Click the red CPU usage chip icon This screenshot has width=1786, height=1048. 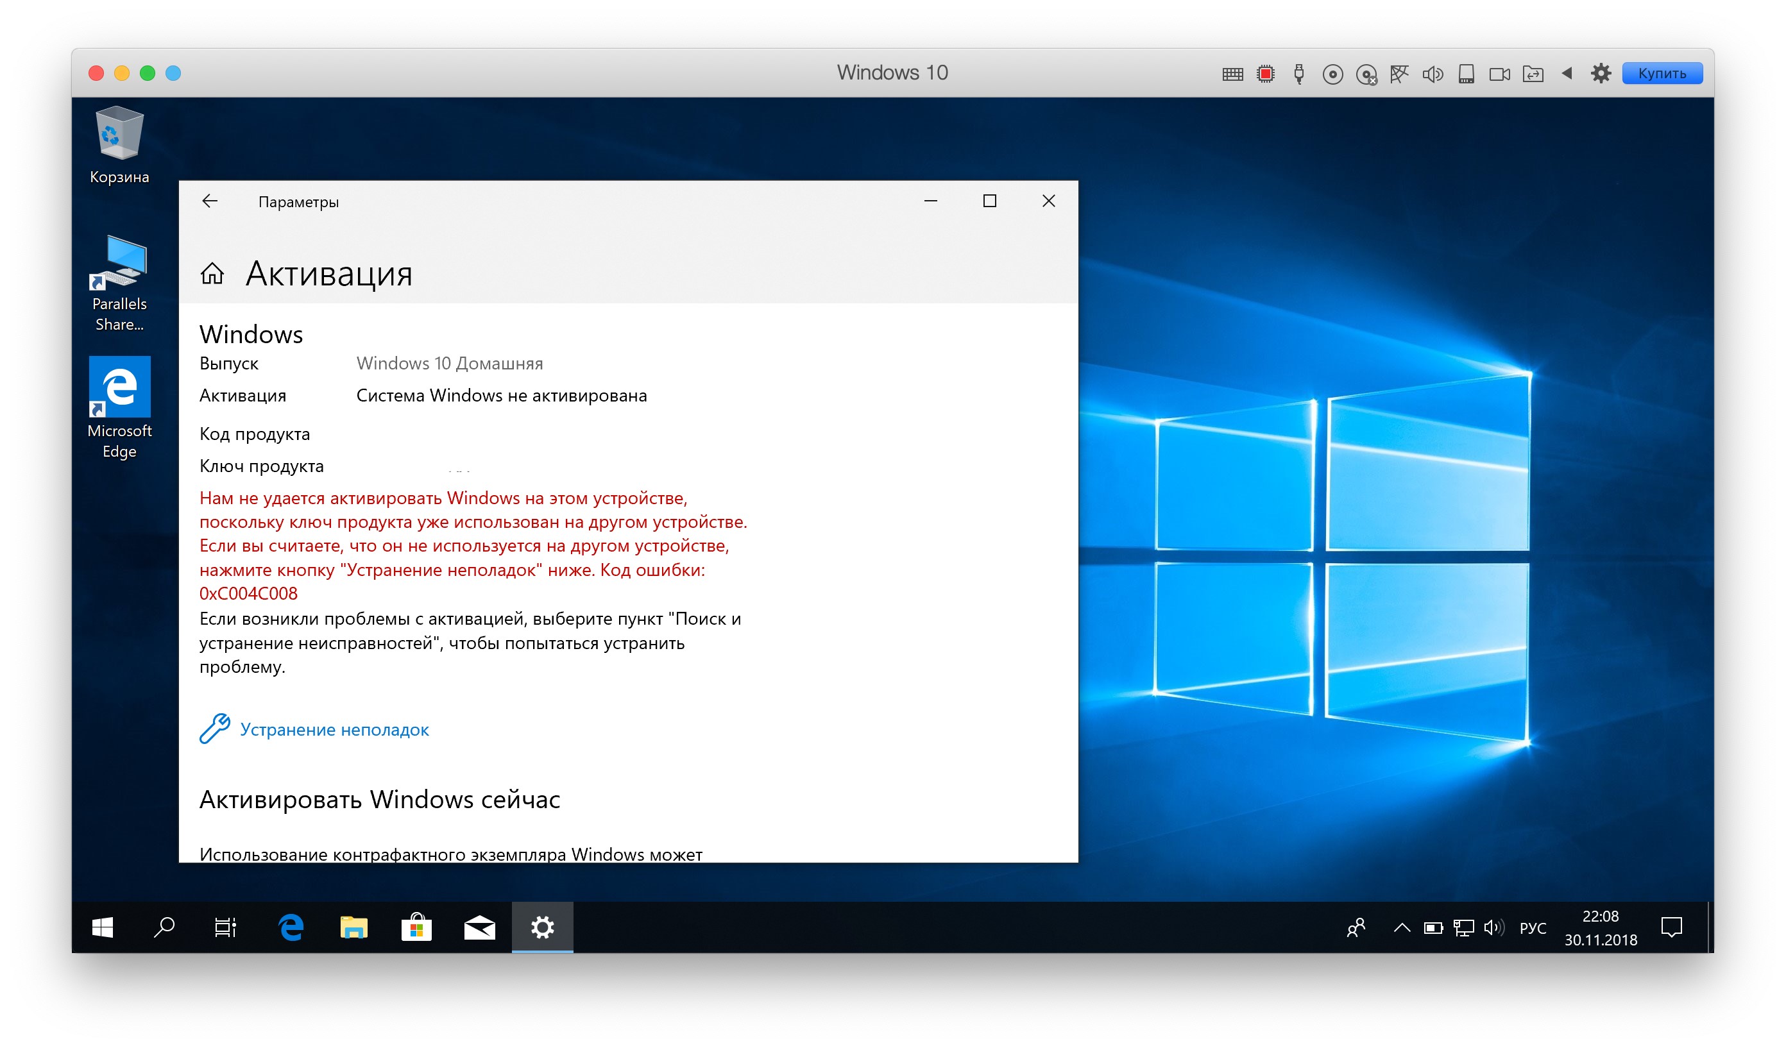[x=1265, y=74]
